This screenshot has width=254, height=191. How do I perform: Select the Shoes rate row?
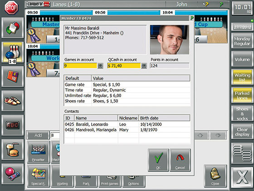point(127,101)
